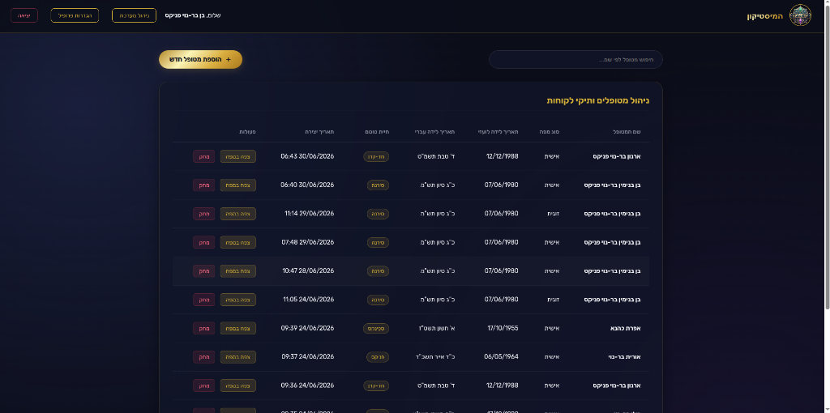
Task: View map for record created 09:36 24/06/2026
Action: [x=237, y=385]
